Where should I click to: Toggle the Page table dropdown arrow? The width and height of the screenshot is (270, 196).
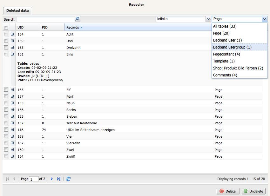coord(264,19)
